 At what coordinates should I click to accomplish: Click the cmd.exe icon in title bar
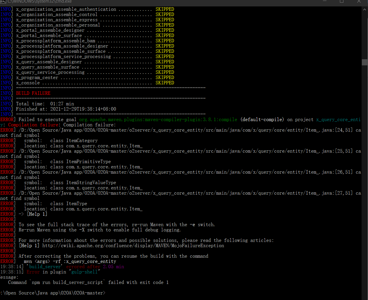pyautogui.click(x=3, y=1)
